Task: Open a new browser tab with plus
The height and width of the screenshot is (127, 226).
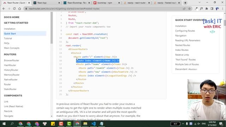Action: (x=185, y=3)
